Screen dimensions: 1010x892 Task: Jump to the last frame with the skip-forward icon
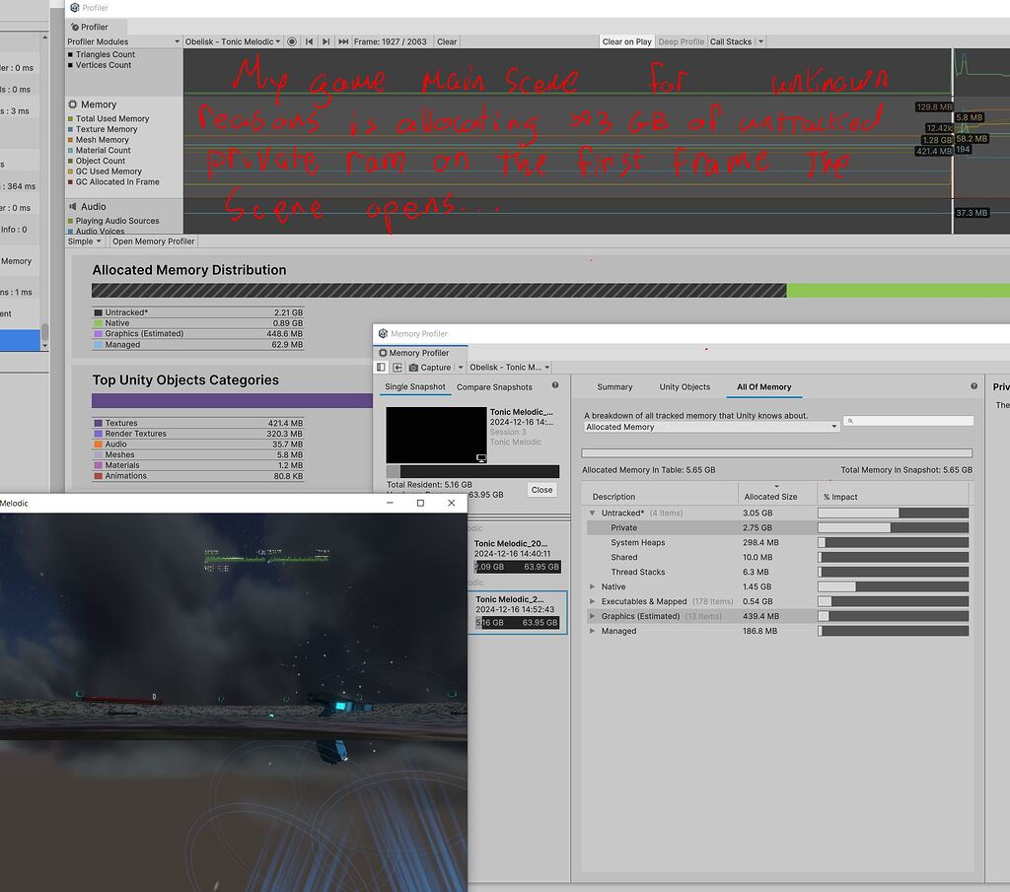pos(342,41)
